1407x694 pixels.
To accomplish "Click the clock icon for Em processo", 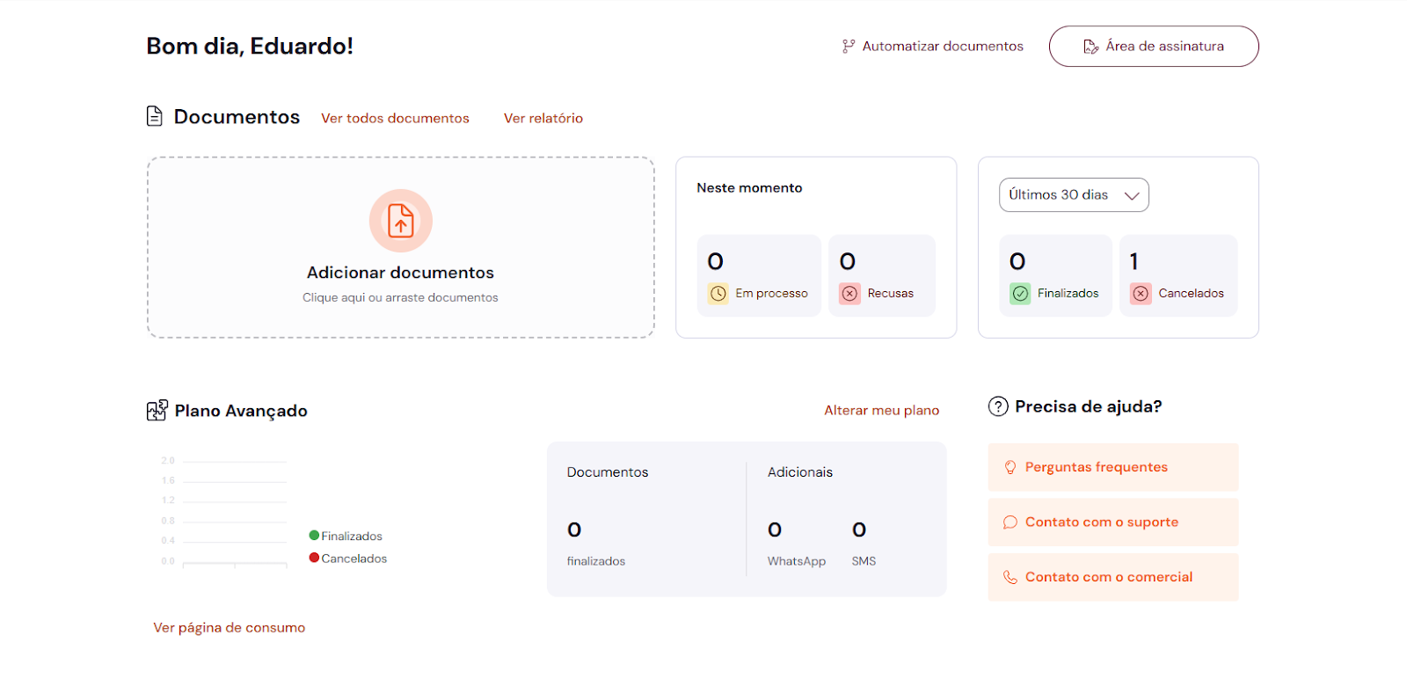I will [x=718, y=294].
